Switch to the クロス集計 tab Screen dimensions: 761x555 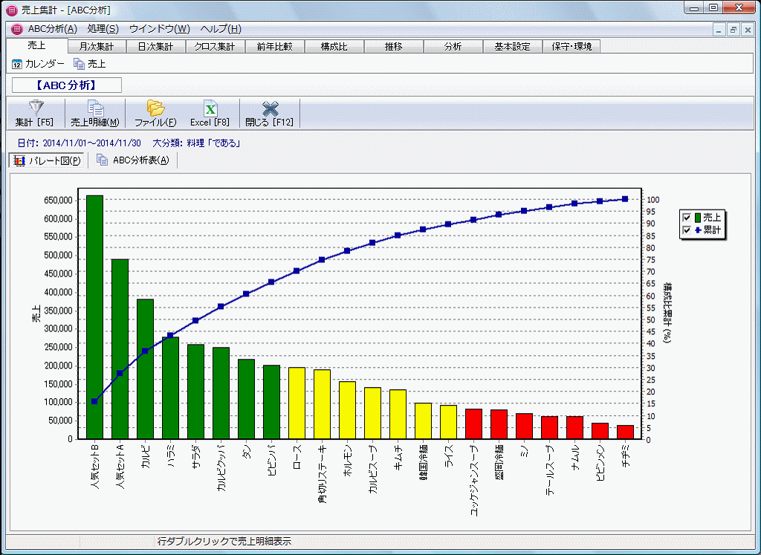click(215, 47)
